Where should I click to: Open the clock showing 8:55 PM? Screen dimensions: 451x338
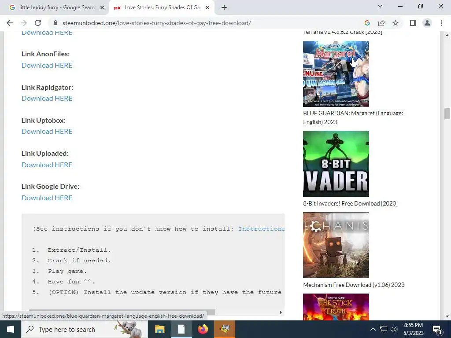[x=413, y=329]
